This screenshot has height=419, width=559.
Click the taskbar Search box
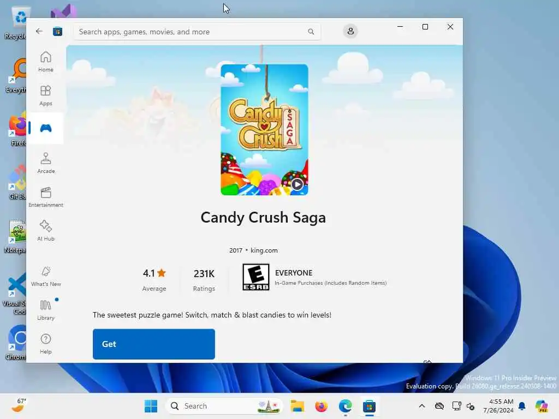coord(224,406)
